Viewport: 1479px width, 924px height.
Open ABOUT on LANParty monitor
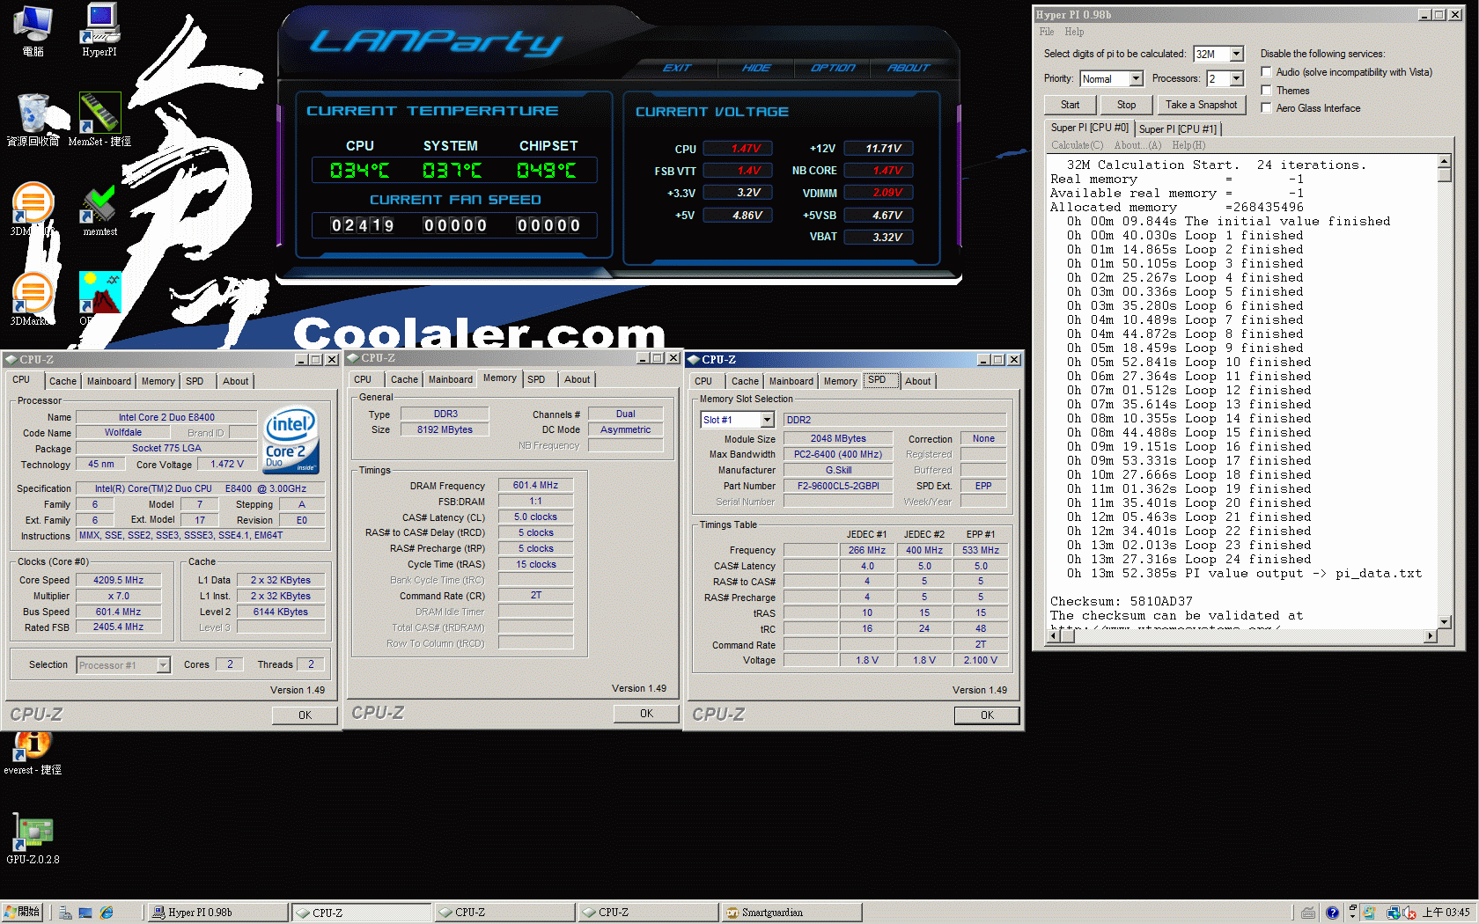908,68
